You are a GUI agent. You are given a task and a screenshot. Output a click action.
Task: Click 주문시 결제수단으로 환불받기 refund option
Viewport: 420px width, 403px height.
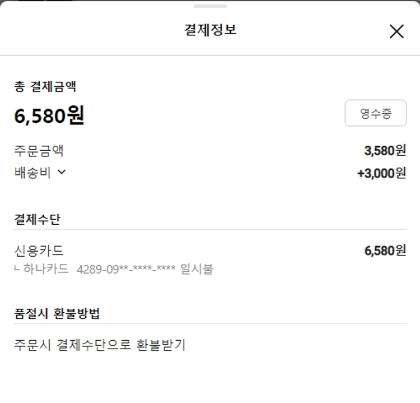coord(100,345)
